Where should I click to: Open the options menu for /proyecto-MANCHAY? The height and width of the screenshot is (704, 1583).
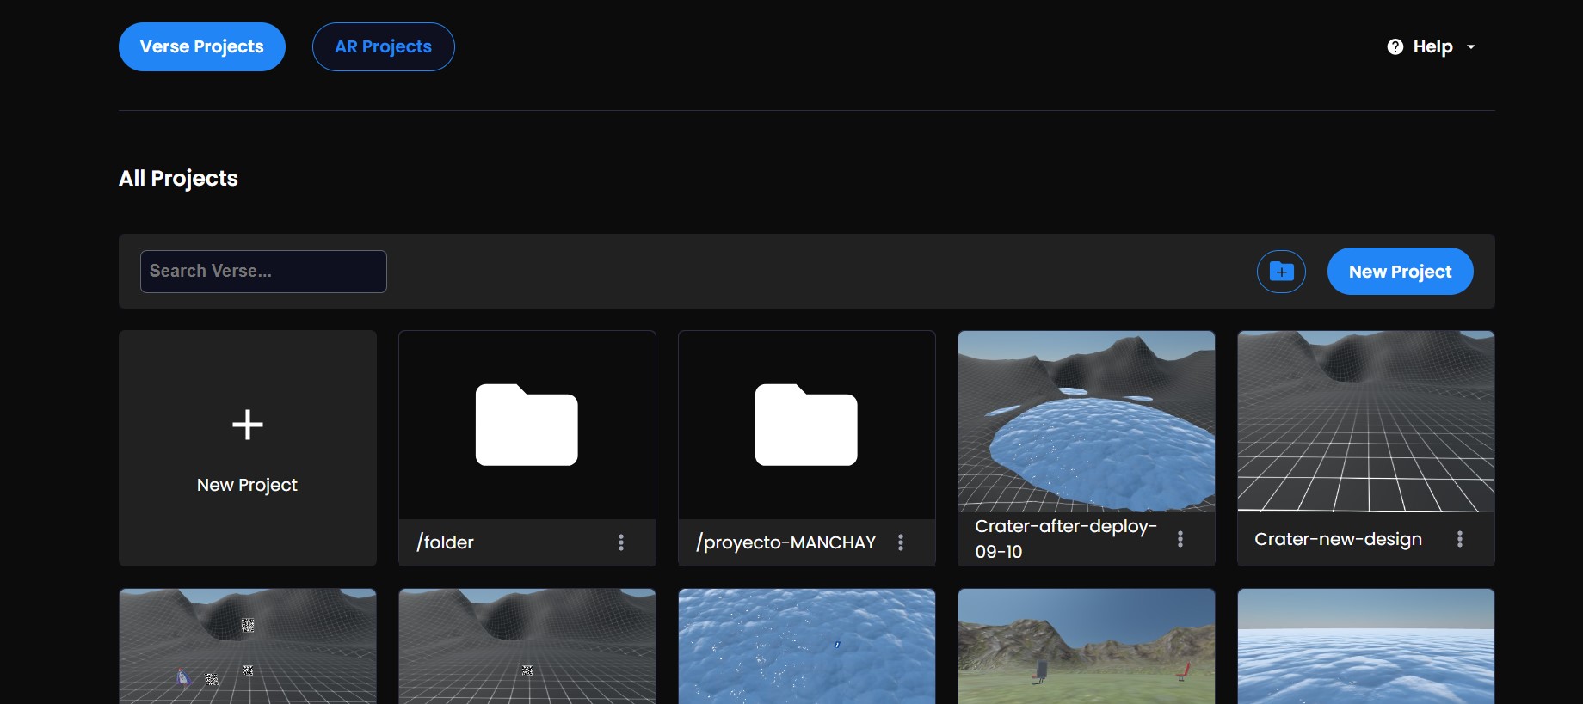coord(901,542)
